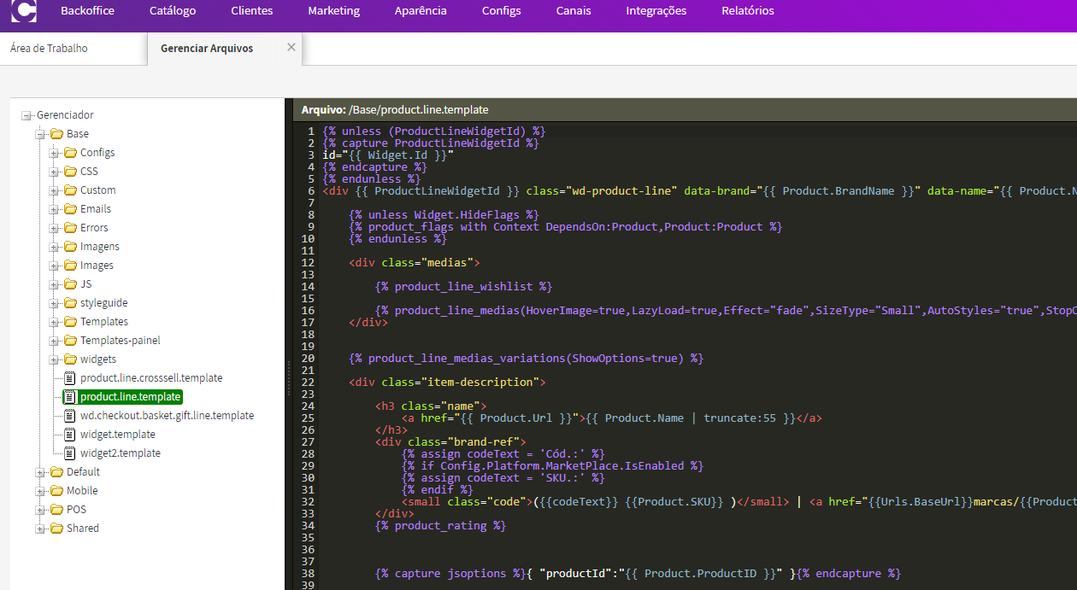1077x590 pixels.
Task: Expand the Default folder
Action: click(x=40, y=472)
